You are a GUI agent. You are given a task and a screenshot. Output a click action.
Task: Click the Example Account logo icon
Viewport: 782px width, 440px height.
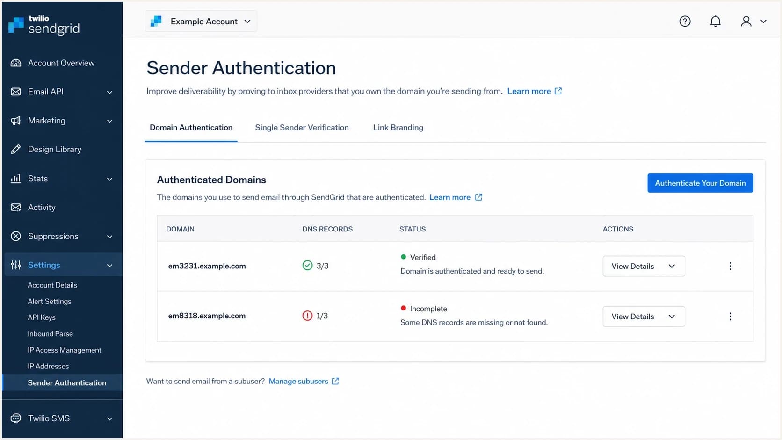click(156, 21)
